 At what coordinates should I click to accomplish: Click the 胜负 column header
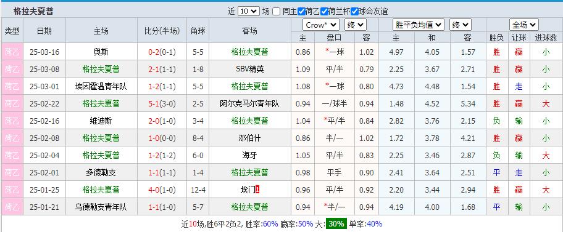pyautogui.click(x=496, y=38)
